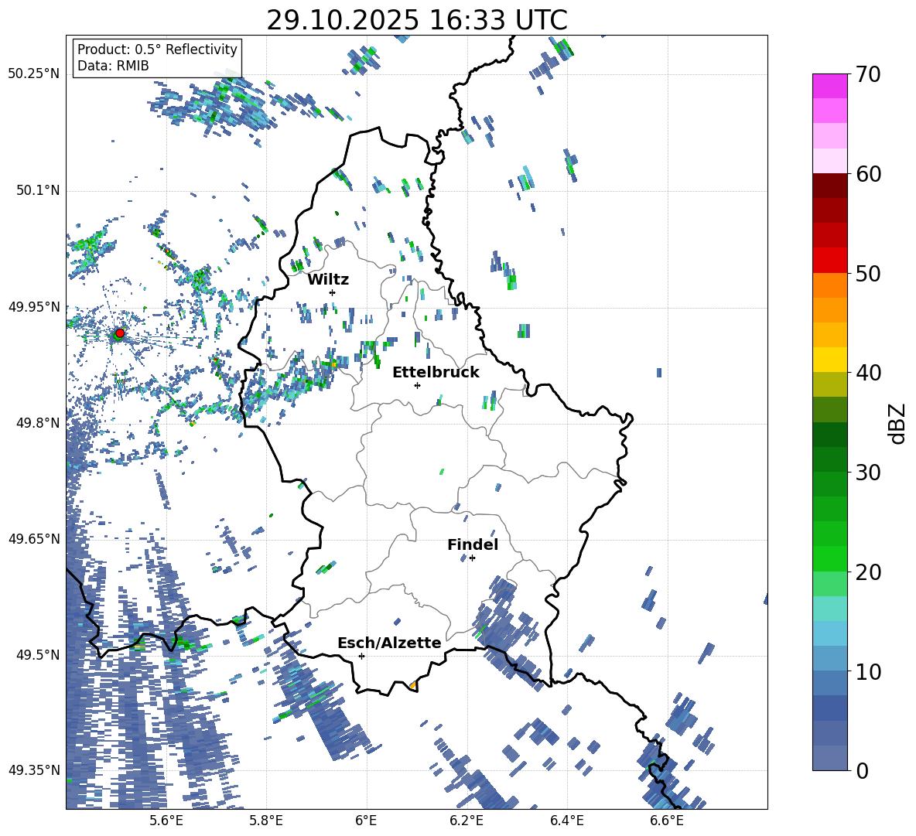Screen dimensions: 916x836
Task: Click the red radar site marker
Action: coord(120,333)
